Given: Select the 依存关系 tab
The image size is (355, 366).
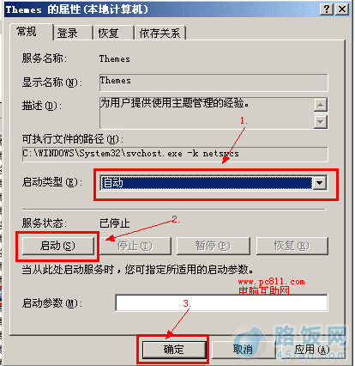Looking at the screenshot, I should 160,33.
